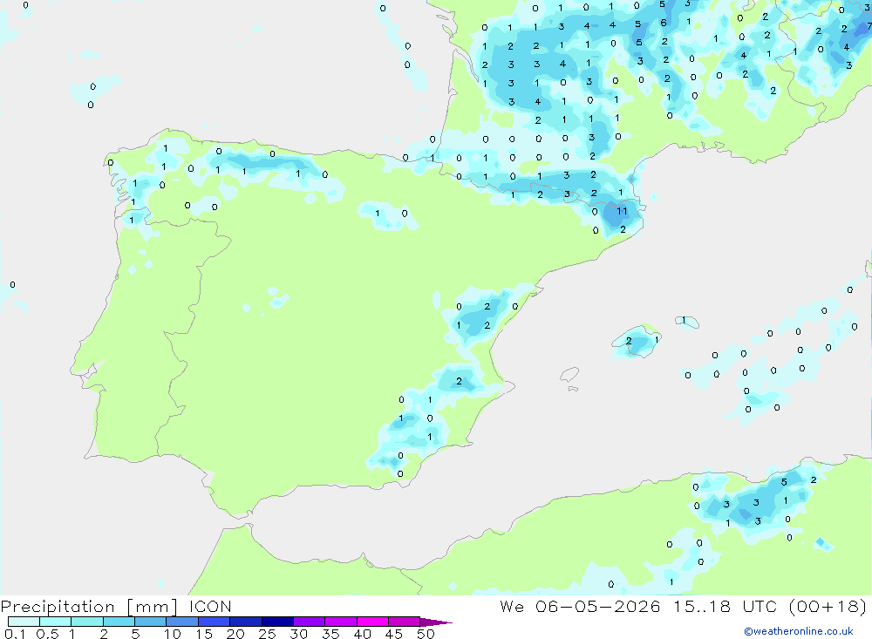
Task: Click the legend label "50"
Action: (x=426, y=634)
